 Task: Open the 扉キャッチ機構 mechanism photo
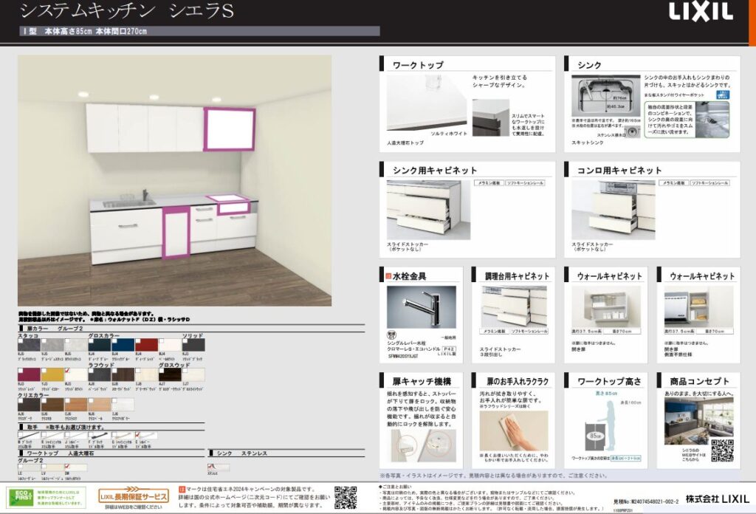tap(423, 446)
